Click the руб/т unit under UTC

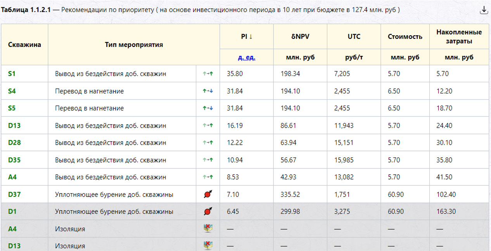pyautogui.click(x=354, y=57)
